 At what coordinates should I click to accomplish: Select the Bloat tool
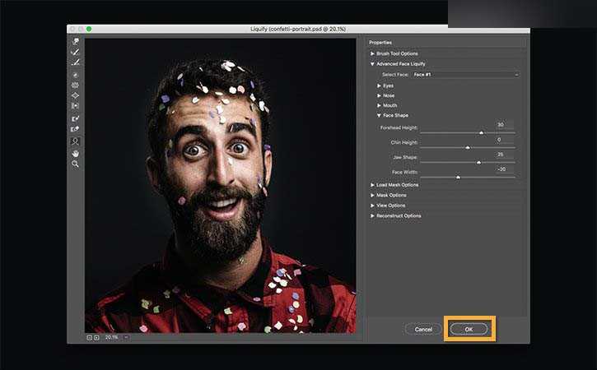tap(76, 95)
